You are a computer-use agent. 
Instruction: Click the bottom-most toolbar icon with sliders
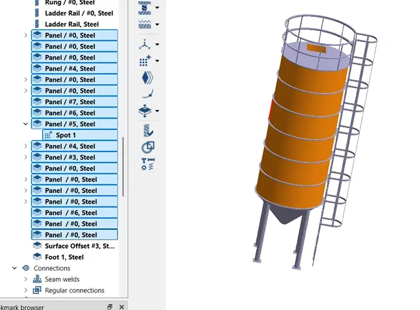point(147,164)
